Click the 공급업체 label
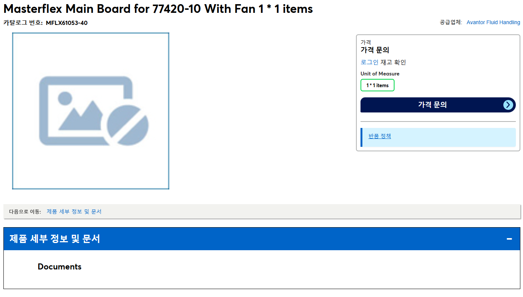 [451, 22]
